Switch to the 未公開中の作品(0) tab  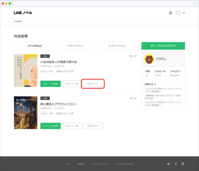117,46
